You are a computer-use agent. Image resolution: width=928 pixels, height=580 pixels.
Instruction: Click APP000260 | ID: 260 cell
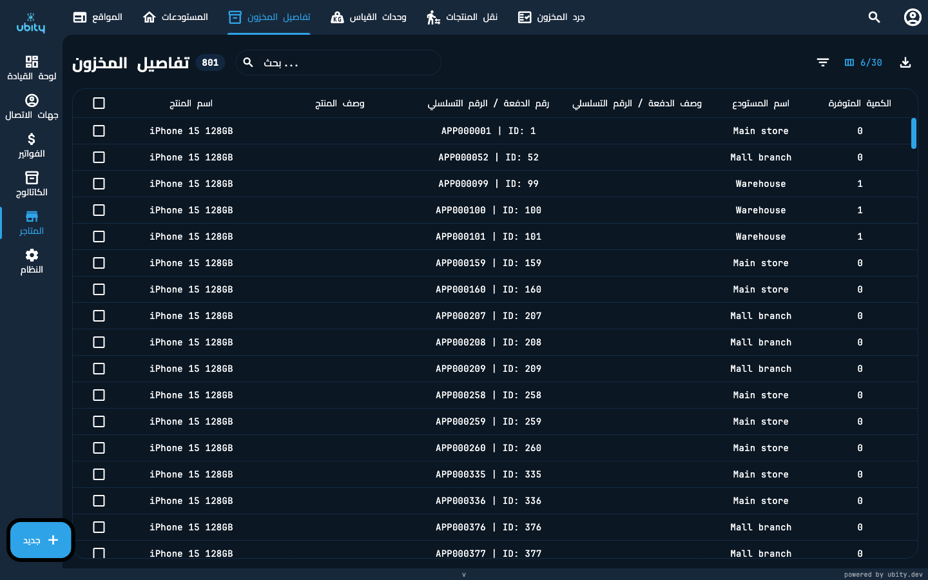488,448
